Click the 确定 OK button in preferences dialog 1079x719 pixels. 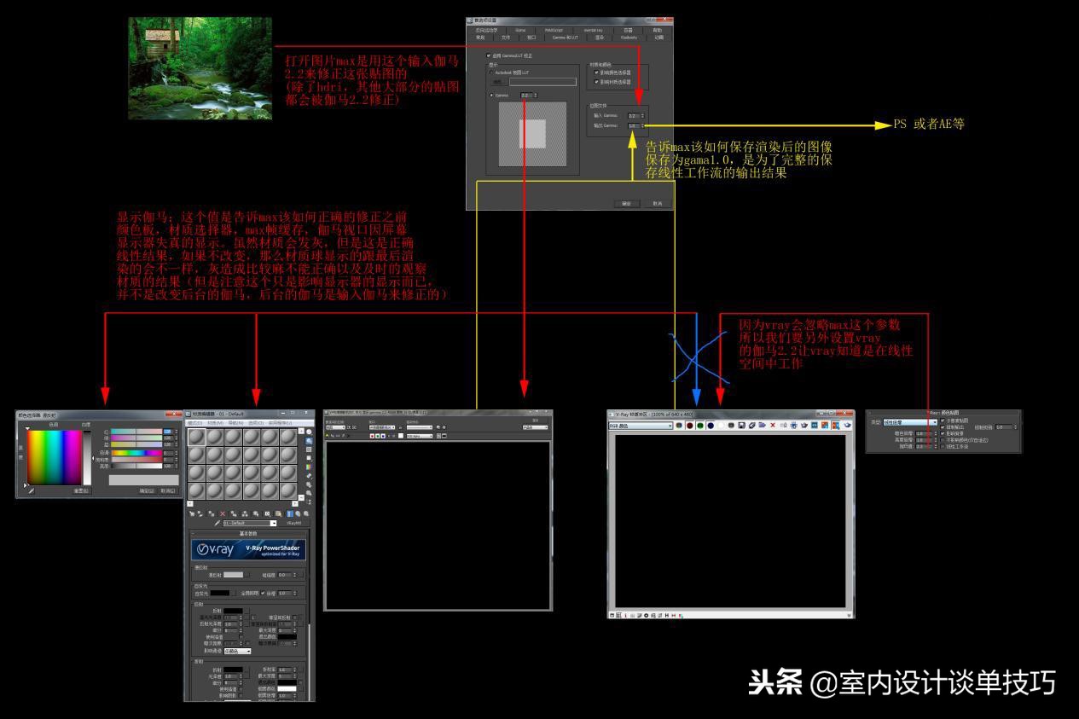(629, 203)
